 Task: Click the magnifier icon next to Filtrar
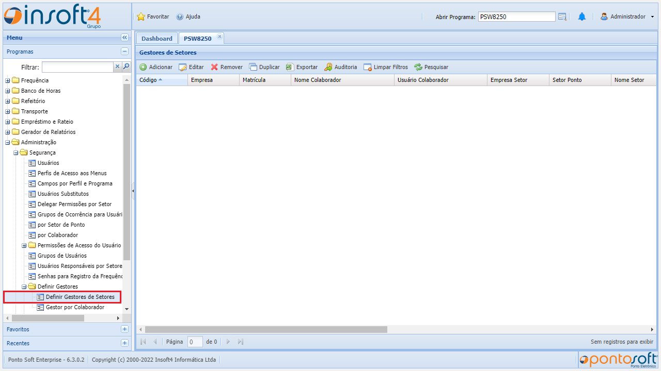[126, 66]
